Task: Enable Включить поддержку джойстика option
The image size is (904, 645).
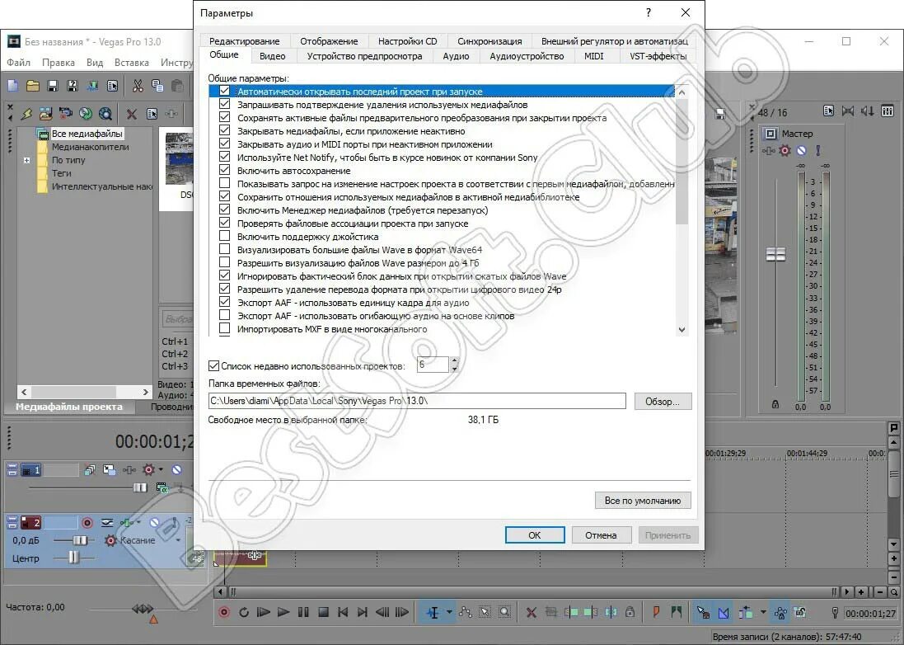Action: 224,236
